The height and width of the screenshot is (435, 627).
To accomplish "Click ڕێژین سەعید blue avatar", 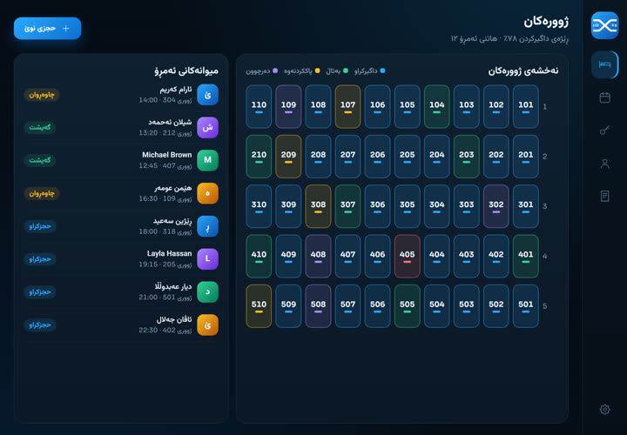I will (x=207, y=226).
